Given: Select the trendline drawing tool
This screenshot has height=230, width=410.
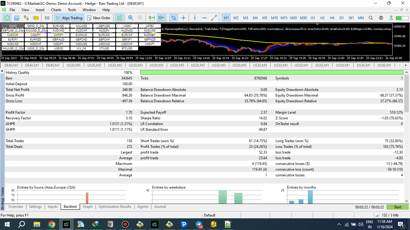Looking at the screenshot, I should 214,18.
